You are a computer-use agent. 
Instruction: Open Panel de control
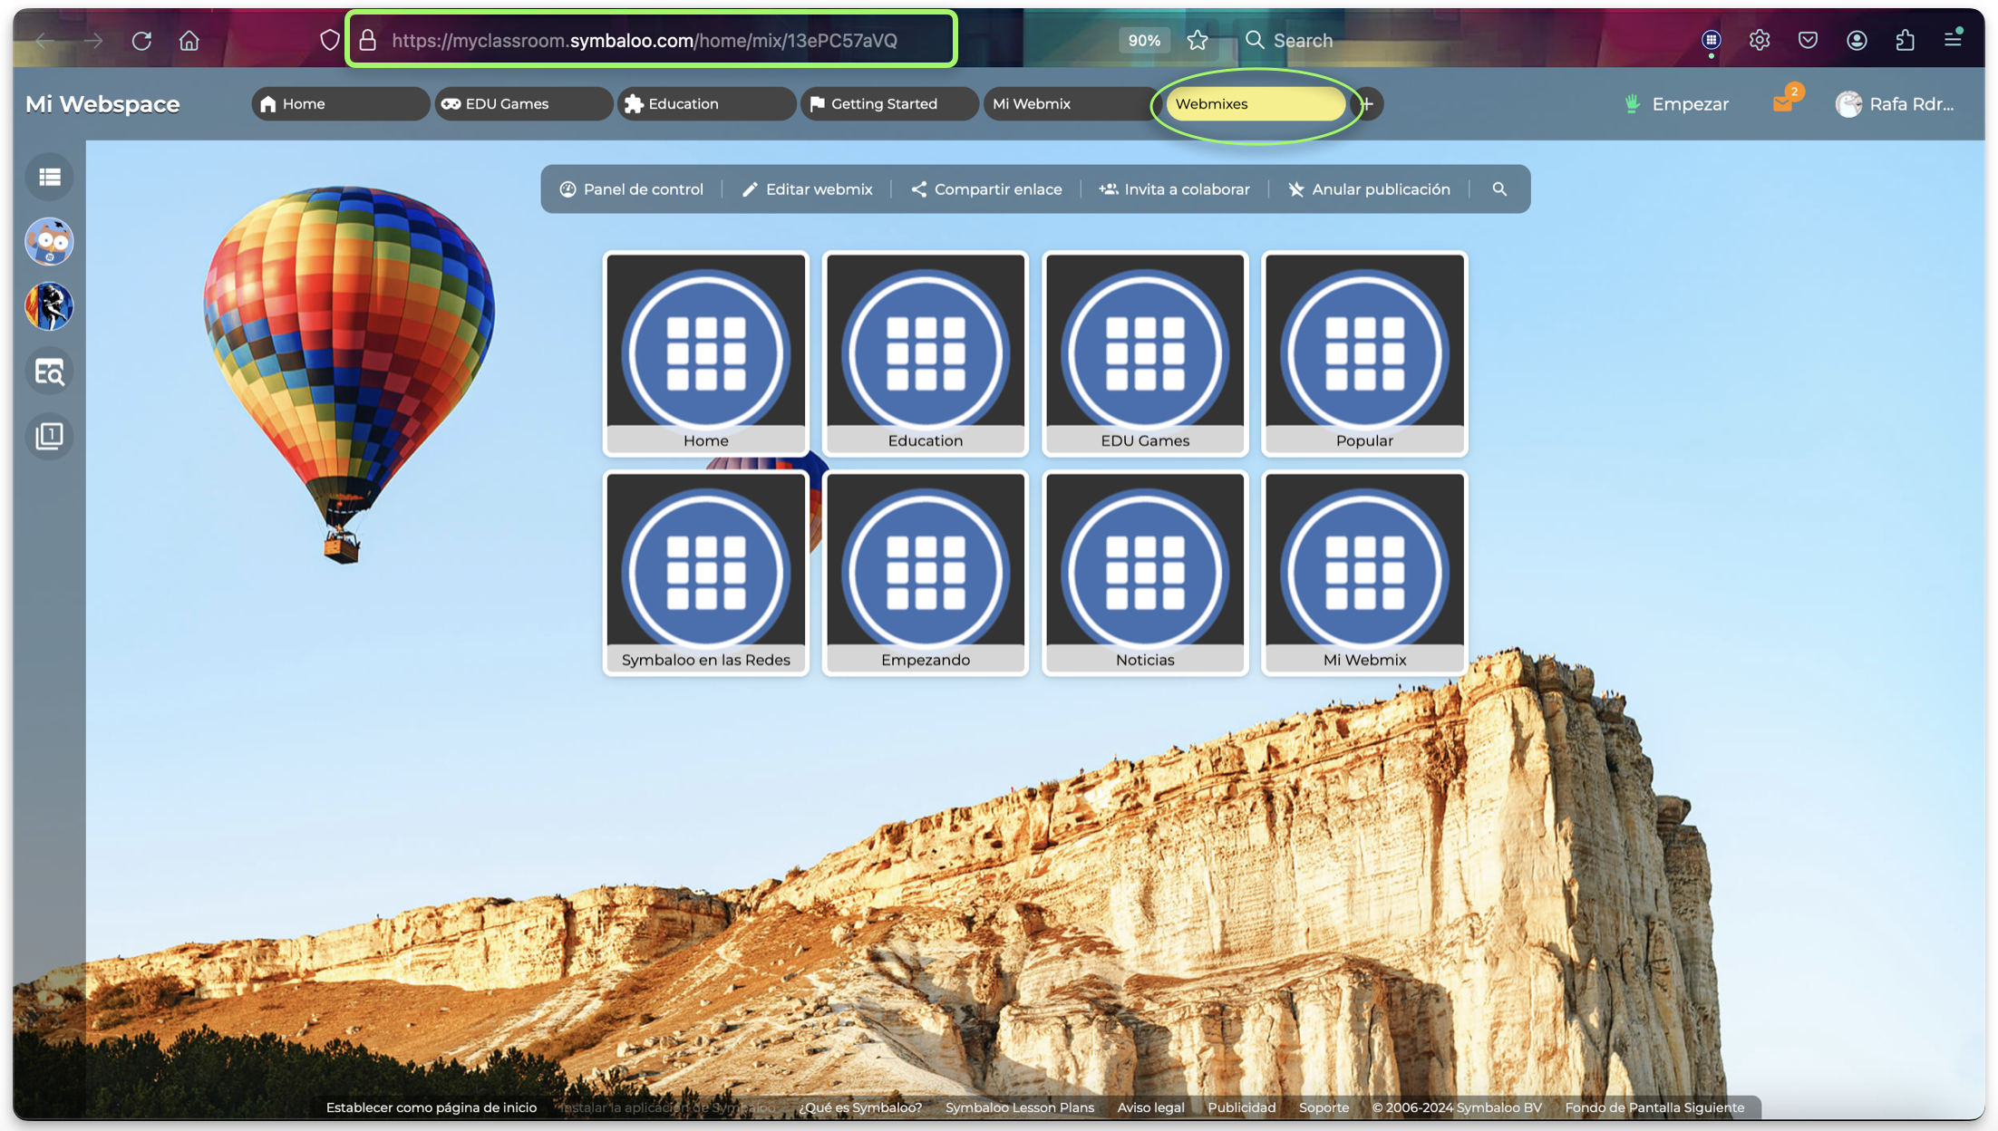pos(631,188)
